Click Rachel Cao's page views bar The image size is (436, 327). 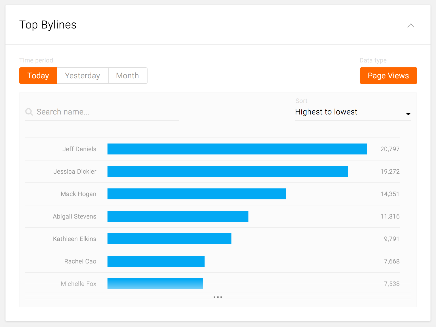[156, 261]
